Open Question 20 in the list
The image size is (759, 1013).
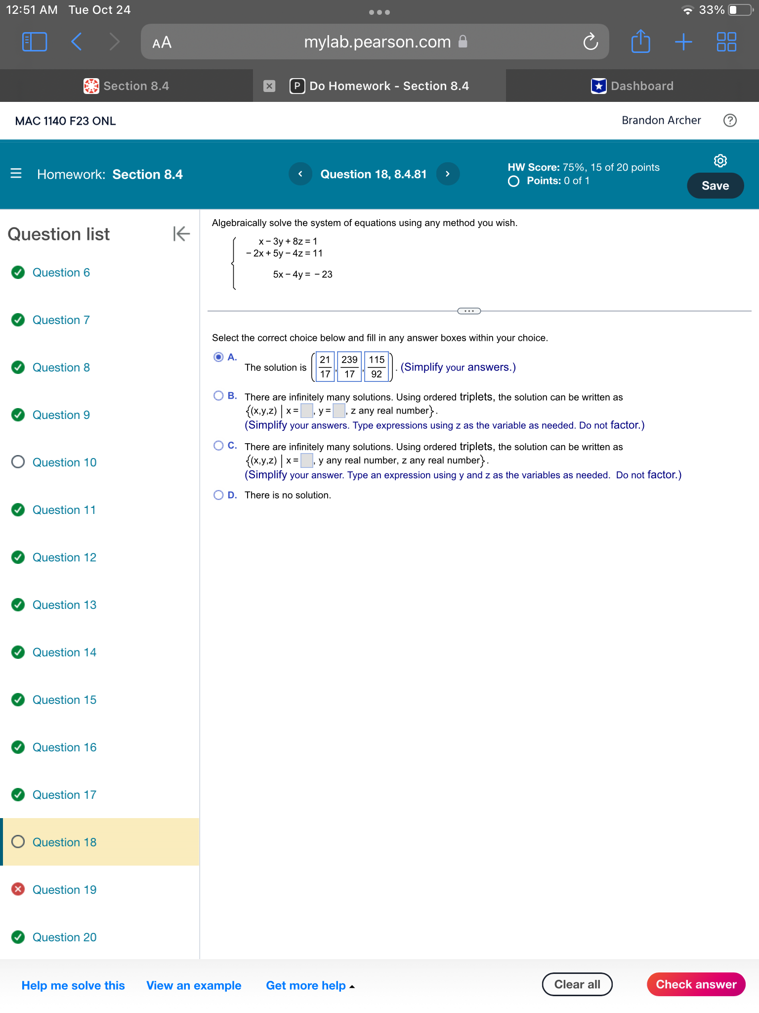pyautogui.click(x=64, y=937)
